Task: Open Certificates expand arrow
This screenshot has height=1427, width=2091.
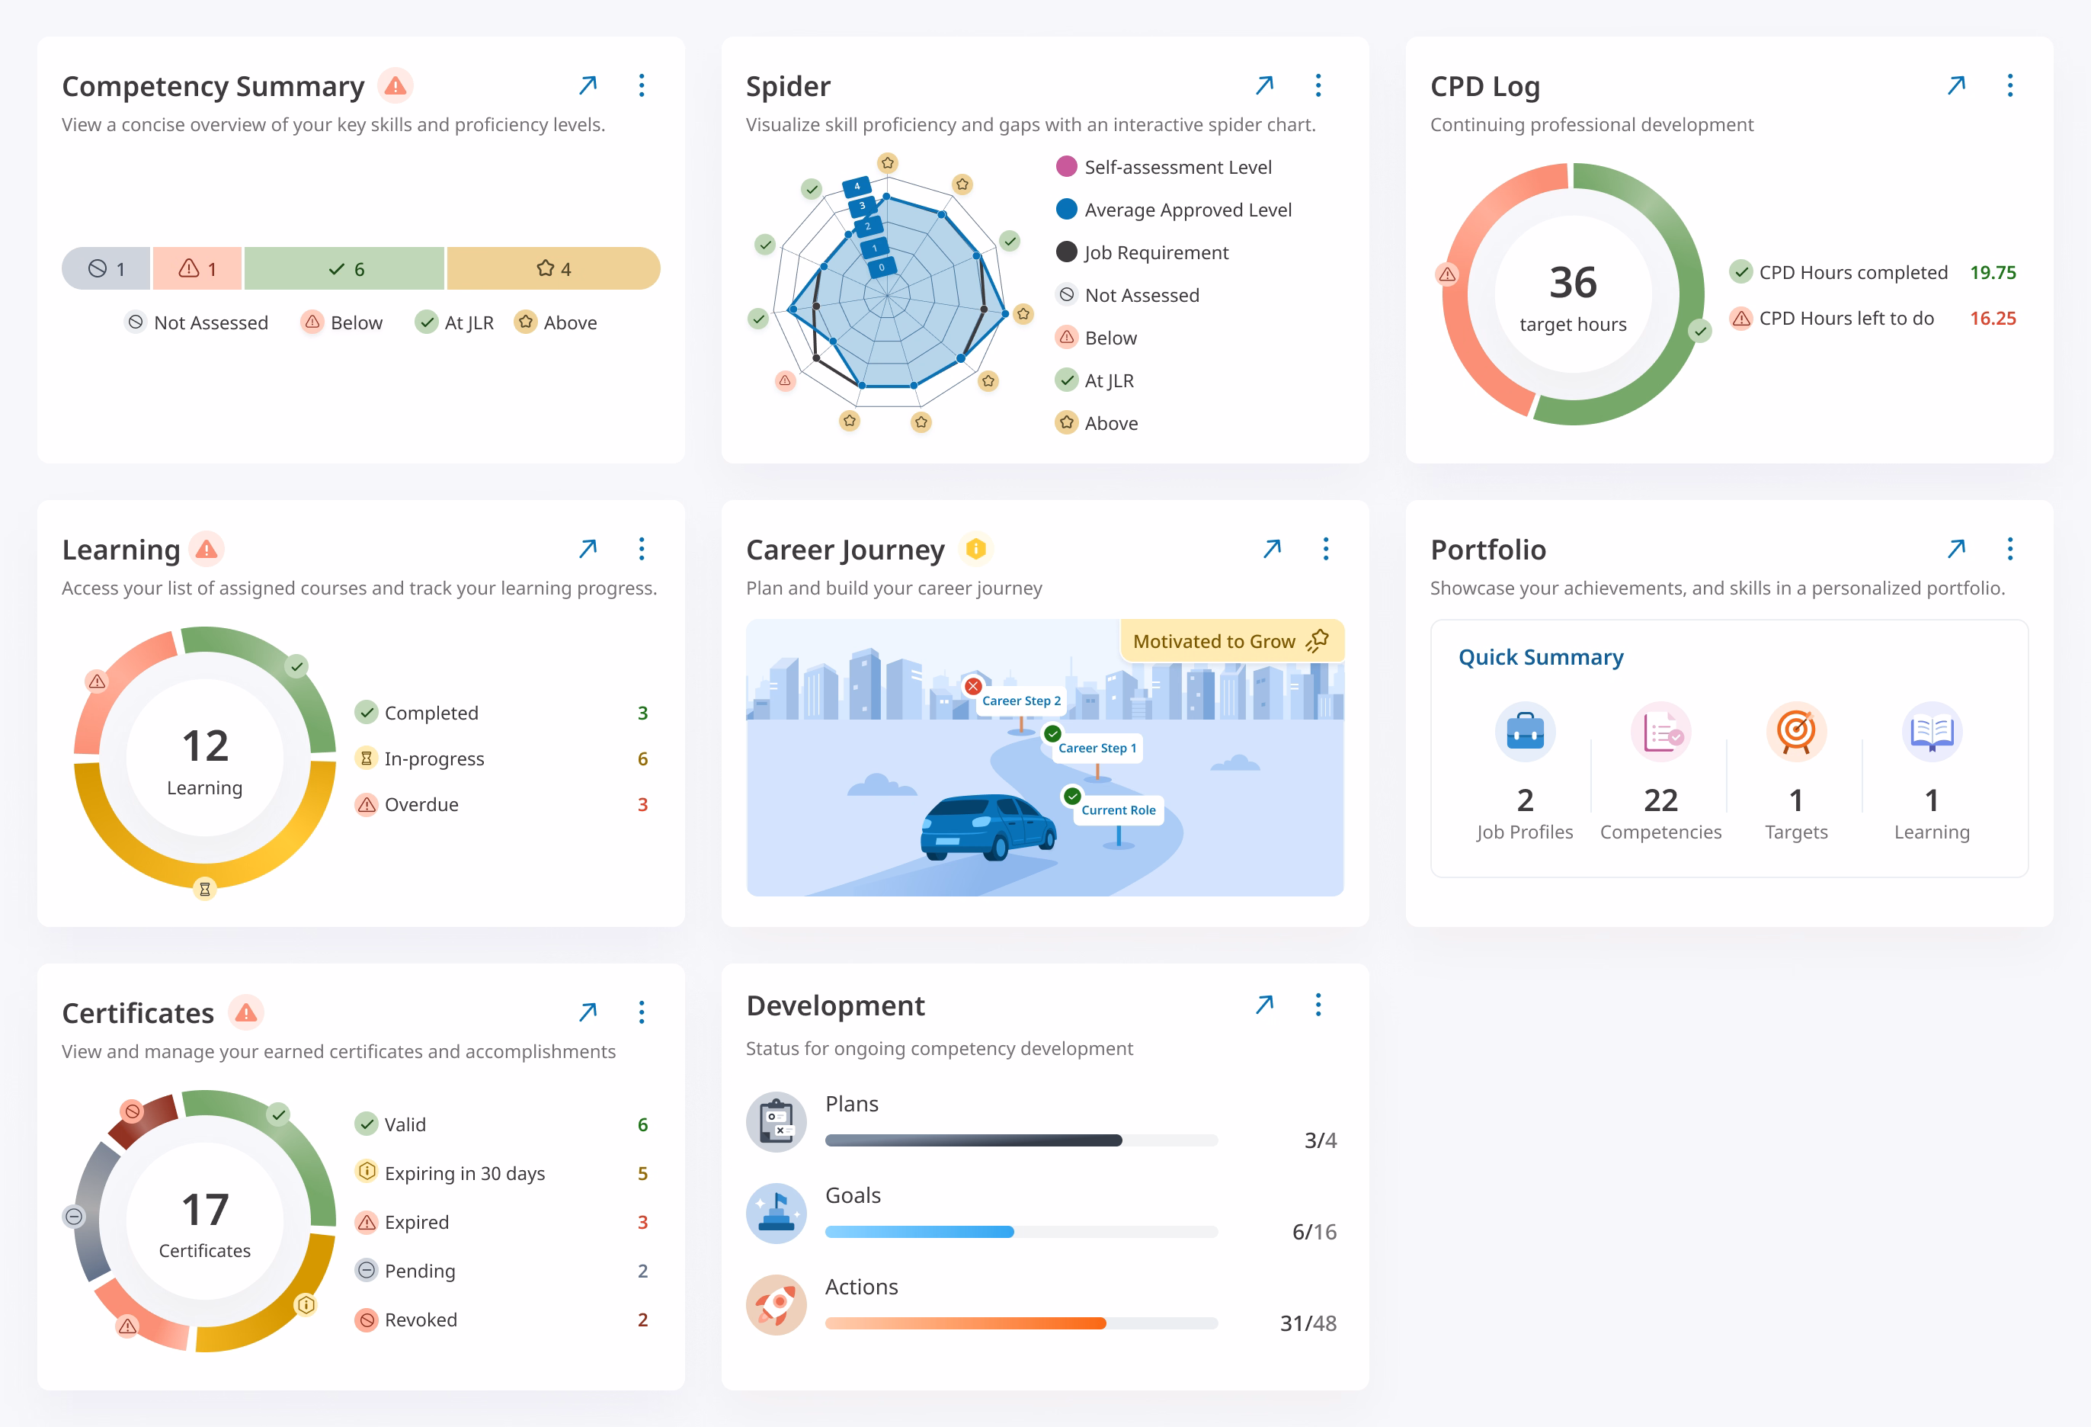Action: pos(588,1012)
